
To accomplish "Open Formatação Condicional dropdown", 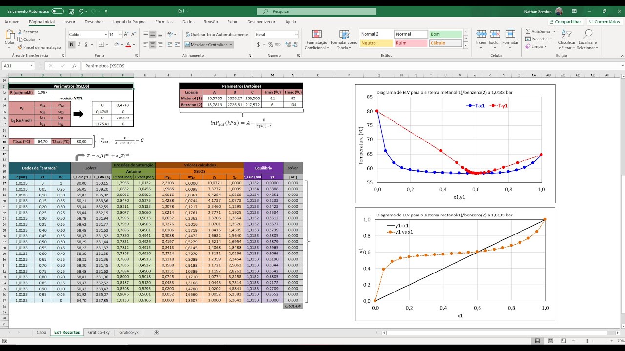I will point(317,39).
